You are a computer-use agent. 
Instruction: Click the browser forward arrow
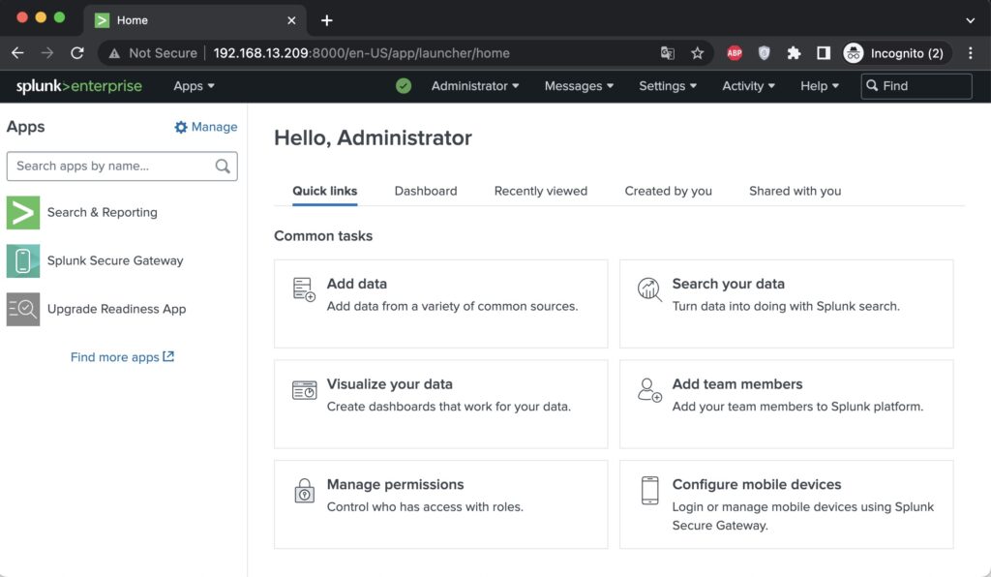pos(47,53)
